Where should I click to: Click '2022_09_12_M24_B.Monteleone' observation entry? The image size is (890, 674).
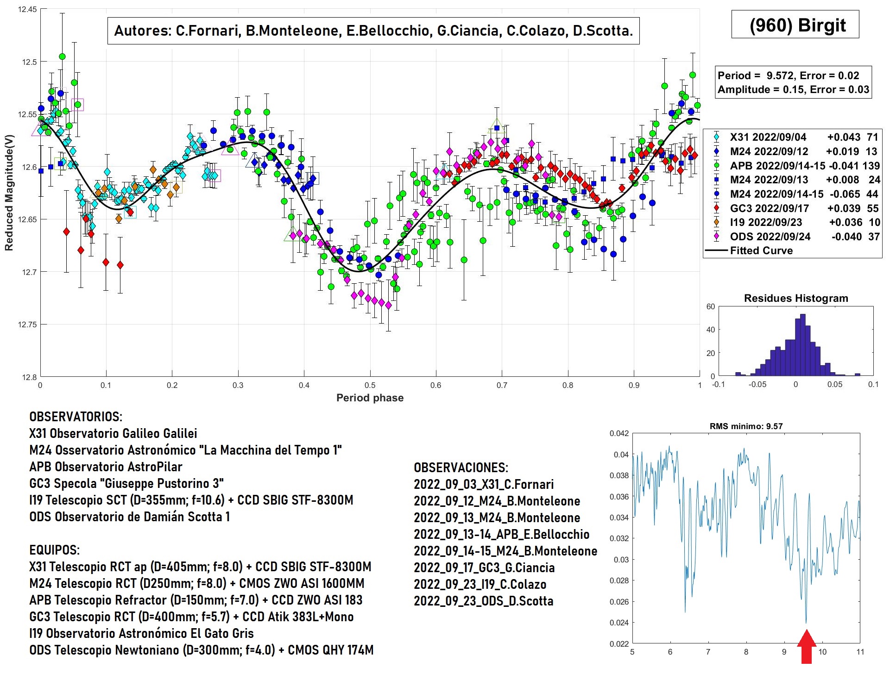(x=497, y=501)
